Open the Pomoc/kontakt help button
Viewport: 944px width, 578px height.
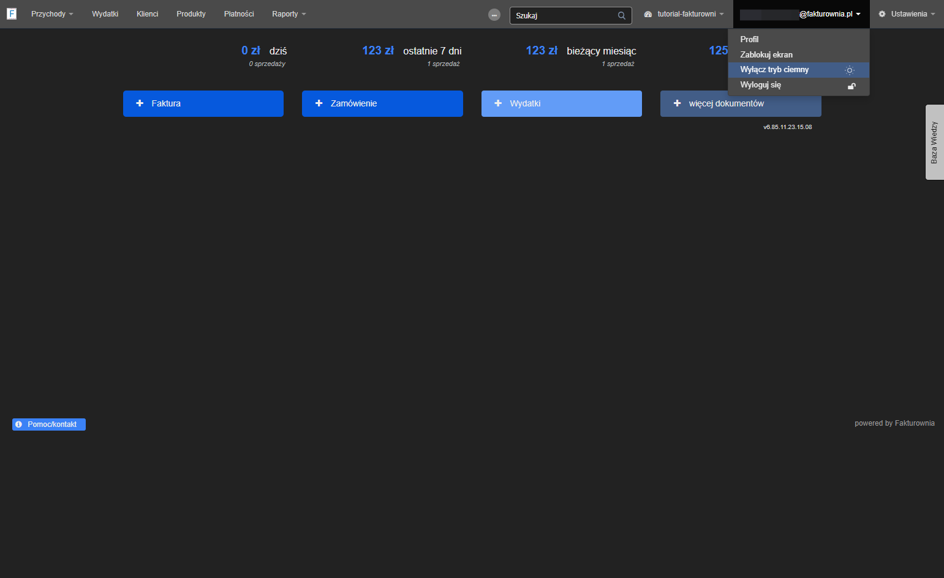49,424
